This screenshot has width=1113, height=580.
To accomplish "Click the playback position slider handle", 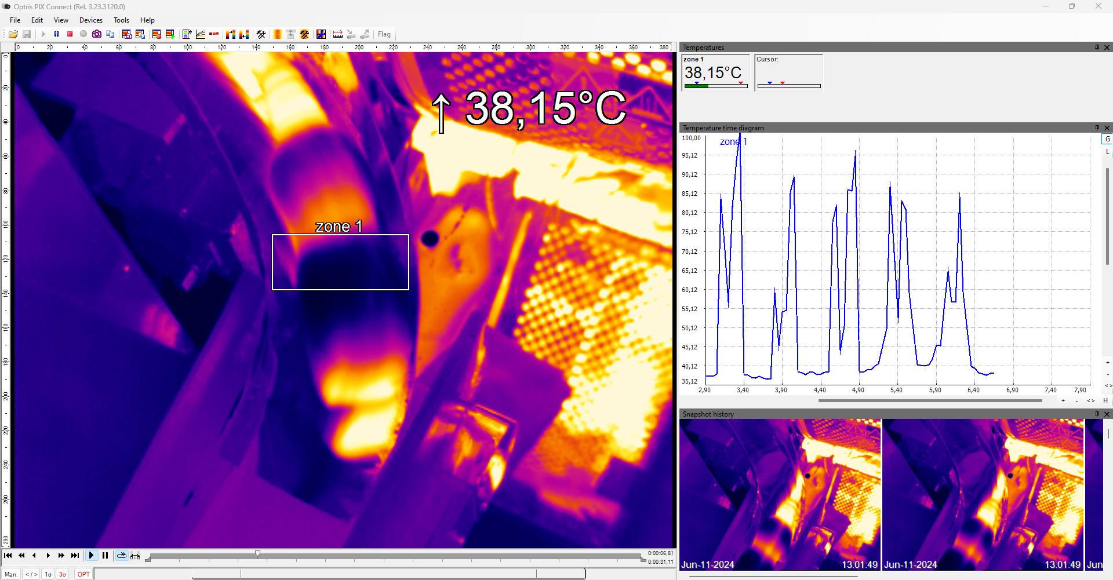I will point(257,553).
